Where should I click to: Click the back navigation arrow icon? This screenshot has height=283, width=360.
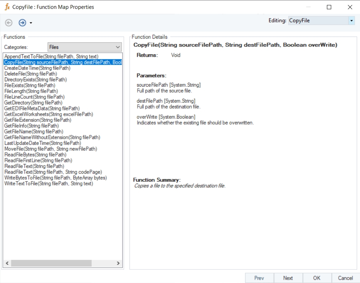point(9,23)
